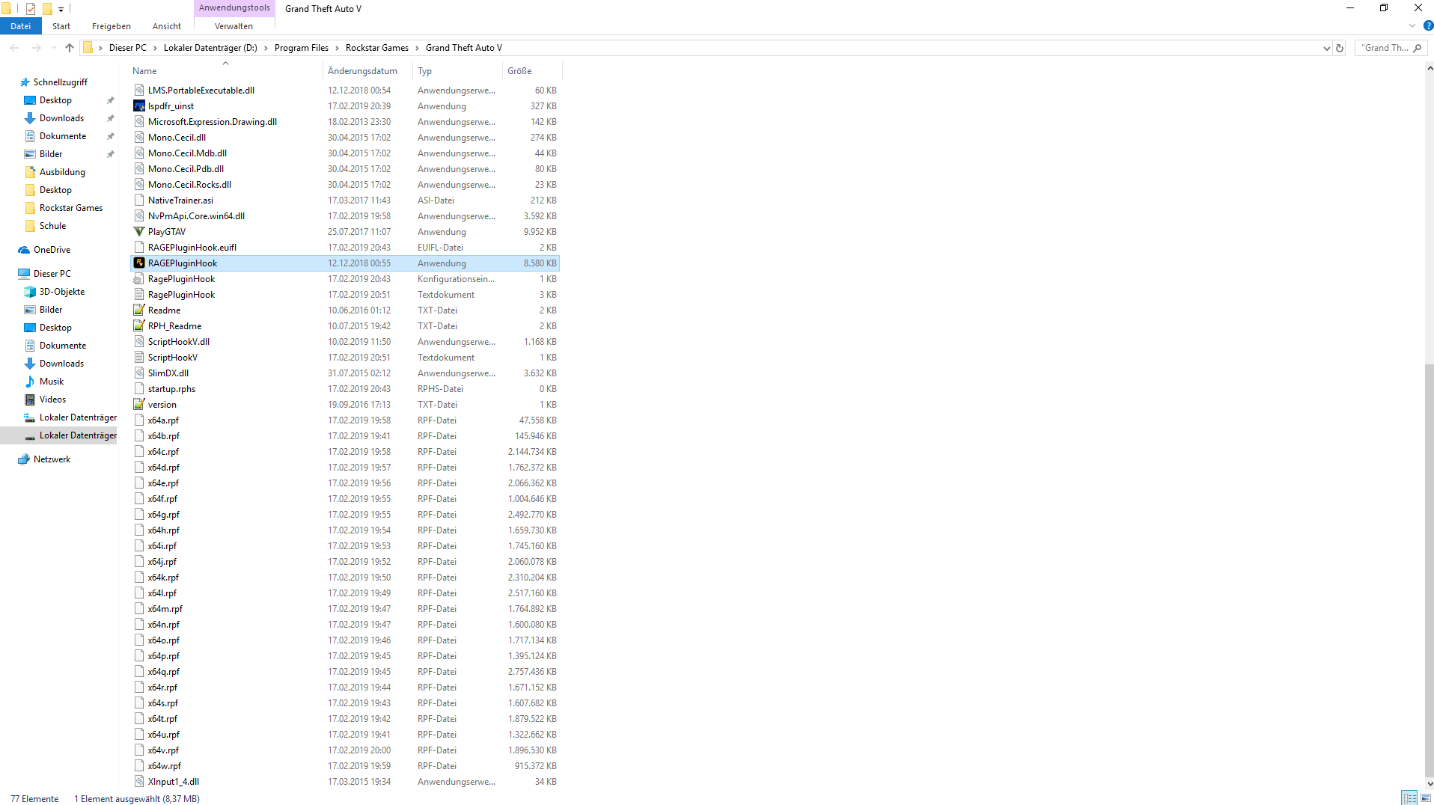
Task: Click the vertical scrollbar up arrow
Action: [x=1430, y=69]
